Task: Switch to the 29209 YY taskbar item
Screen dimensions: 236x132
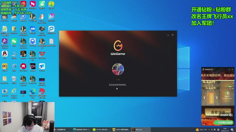Action: click(x=121, y=130)
